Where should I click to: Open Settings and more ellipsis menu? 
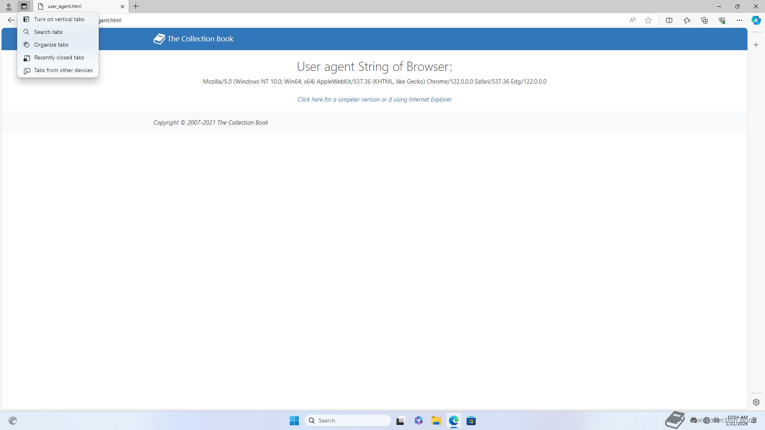pyautogui.click(x=739, y=20)
